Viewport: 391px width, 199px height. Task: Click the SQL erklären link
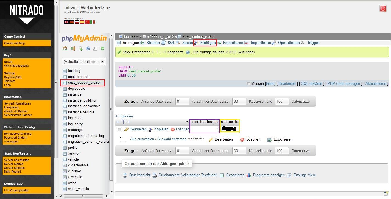tap(312, 83)
